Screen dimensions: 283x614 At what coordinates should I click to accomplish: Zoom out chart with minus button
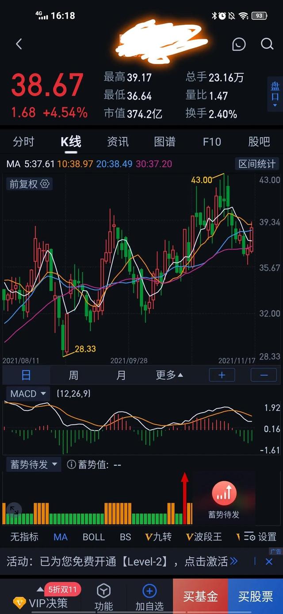pyautogui.click(x=264, y=375)
